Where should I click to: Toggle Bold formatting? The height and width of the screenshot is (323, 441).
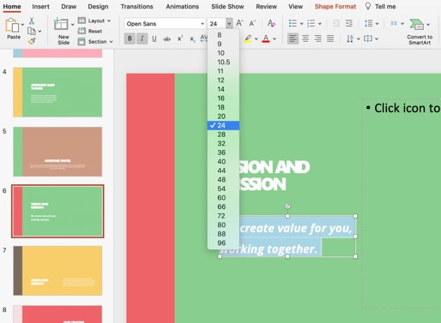[x=130, y=38]
